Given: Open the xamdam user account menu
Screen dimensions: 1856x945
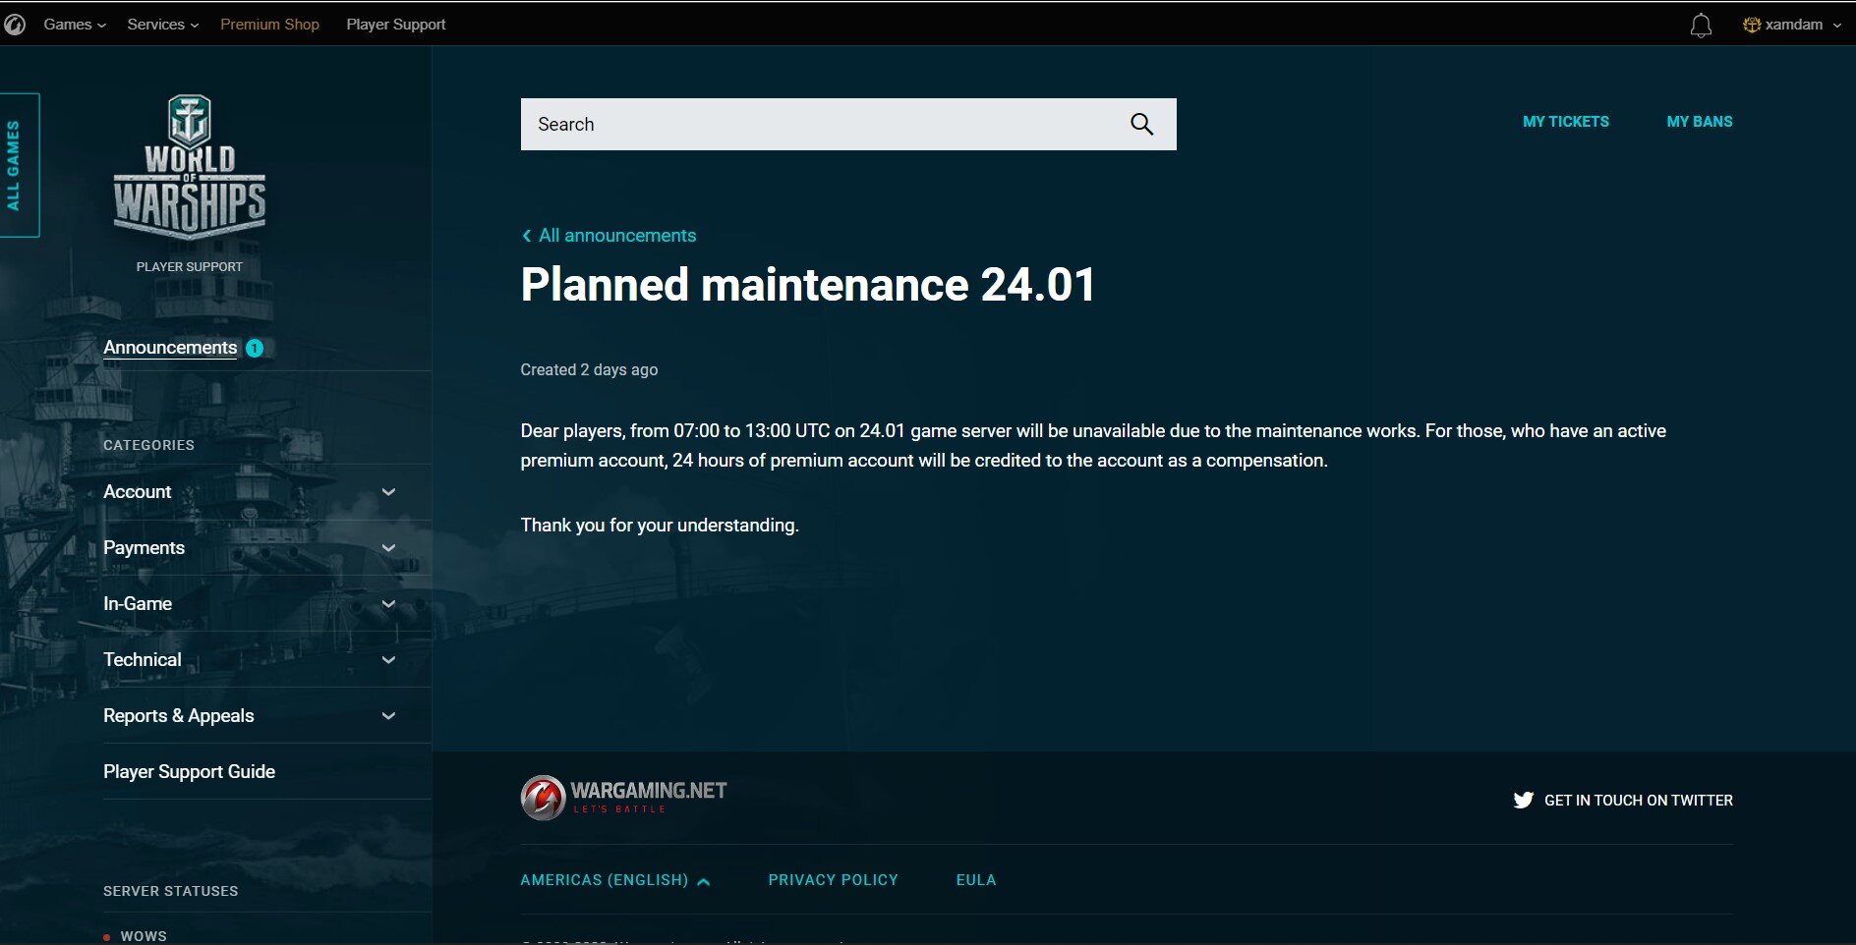Looking at the screenshot, I should pyautogui.click(x=1792, y=25).
